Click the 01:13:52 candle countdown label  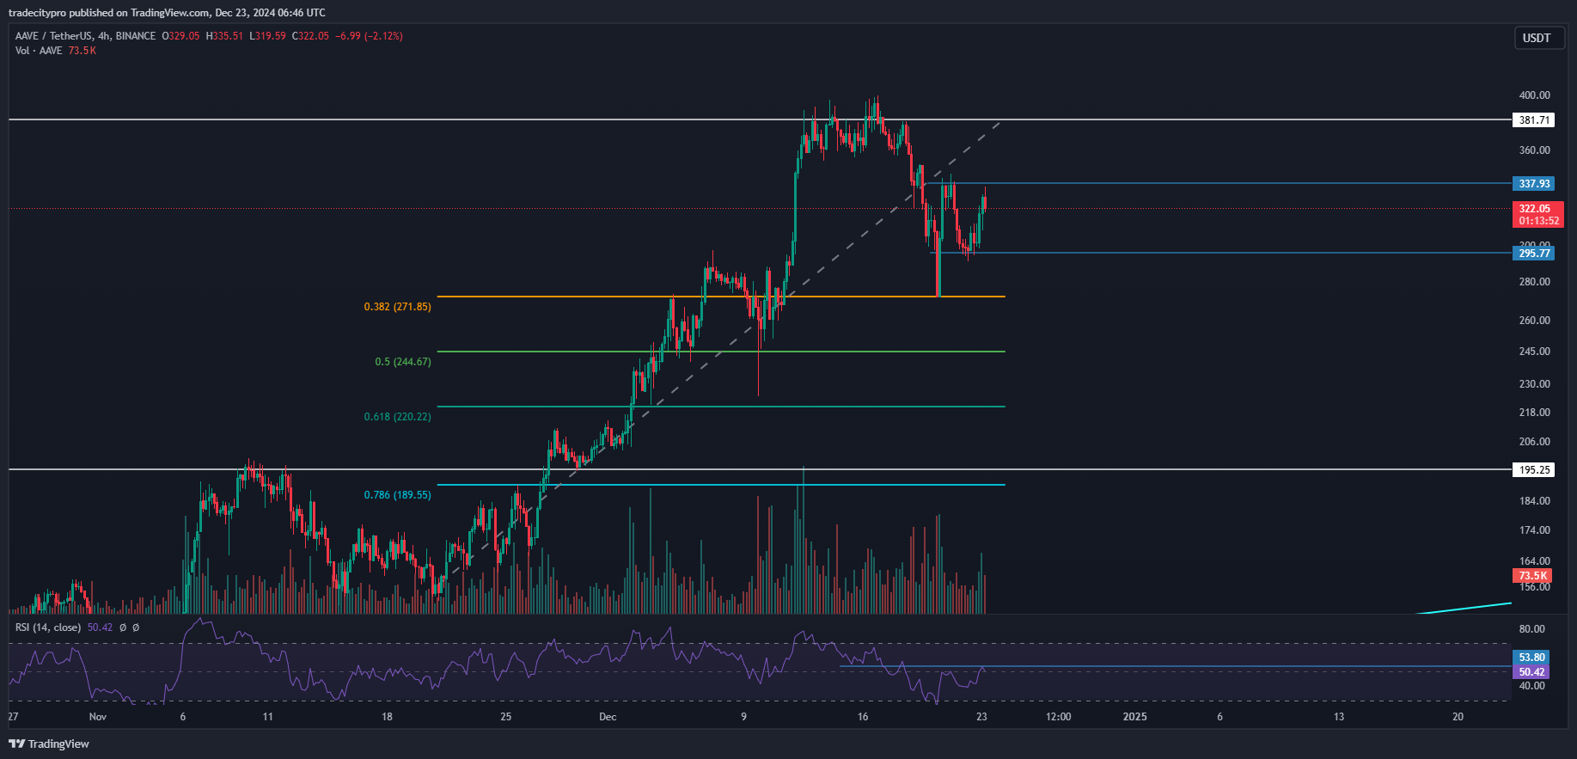(1538, 221)
